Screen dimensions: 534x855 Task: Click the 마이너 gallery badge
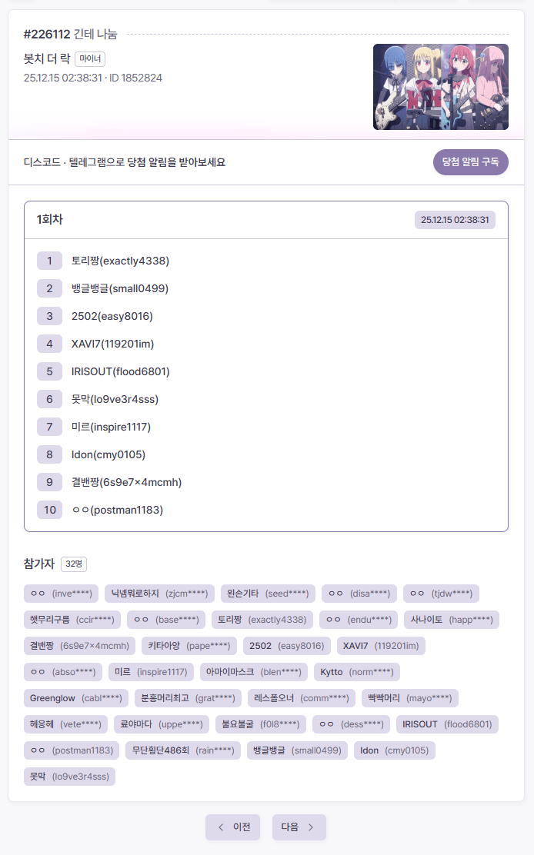(x=91, y=58)
